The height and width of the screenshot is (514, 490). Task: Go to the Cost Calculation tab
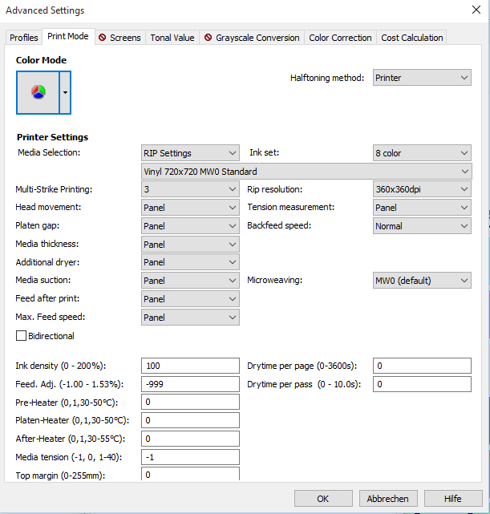[x=411, y=38]
